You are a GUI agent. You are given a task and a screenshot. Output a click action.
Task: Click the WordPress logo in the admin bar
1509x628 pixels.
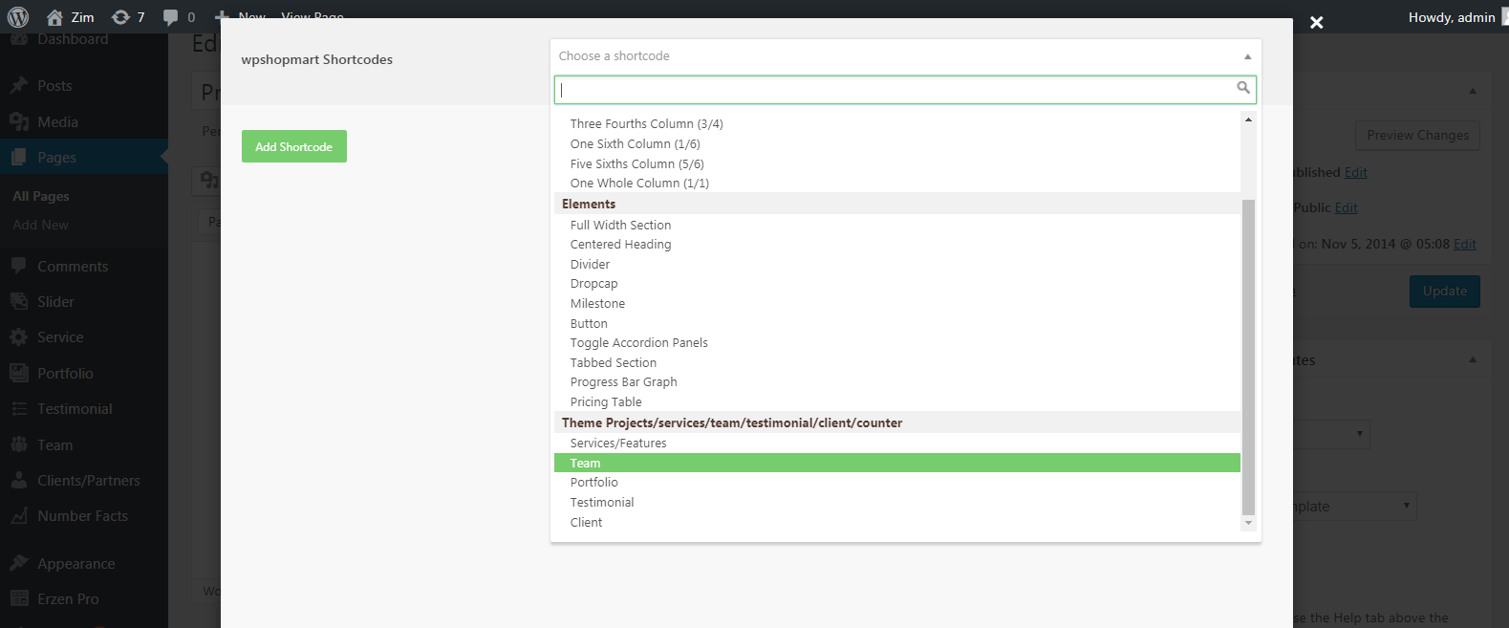[x=18, y=17]
